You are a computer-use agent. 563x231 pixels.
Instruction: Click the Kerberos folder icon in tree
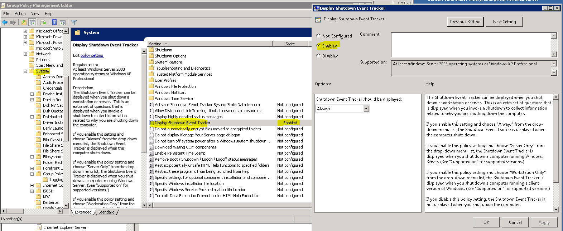click(x=38, y=202)
